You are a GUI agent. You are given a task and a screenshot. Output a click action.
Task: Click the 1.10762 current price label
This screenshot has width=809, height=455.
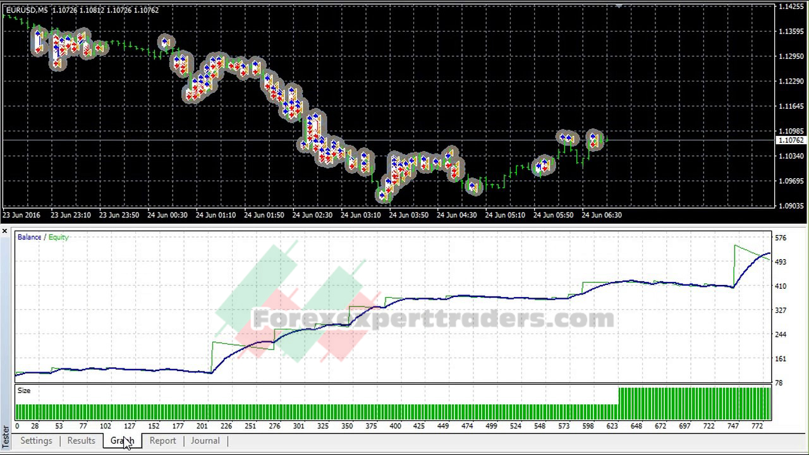coord(791,140)
